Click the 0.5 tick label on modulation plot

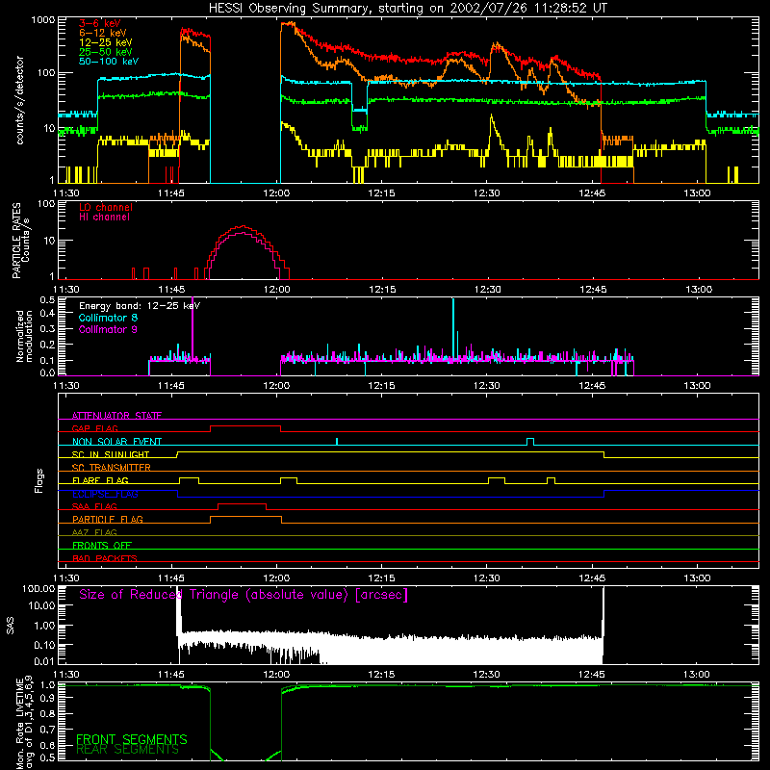47,300
